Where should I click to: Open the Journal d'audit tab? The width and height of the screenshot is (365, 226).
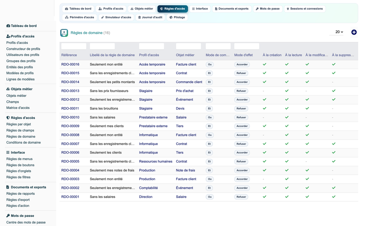[150, 17]
